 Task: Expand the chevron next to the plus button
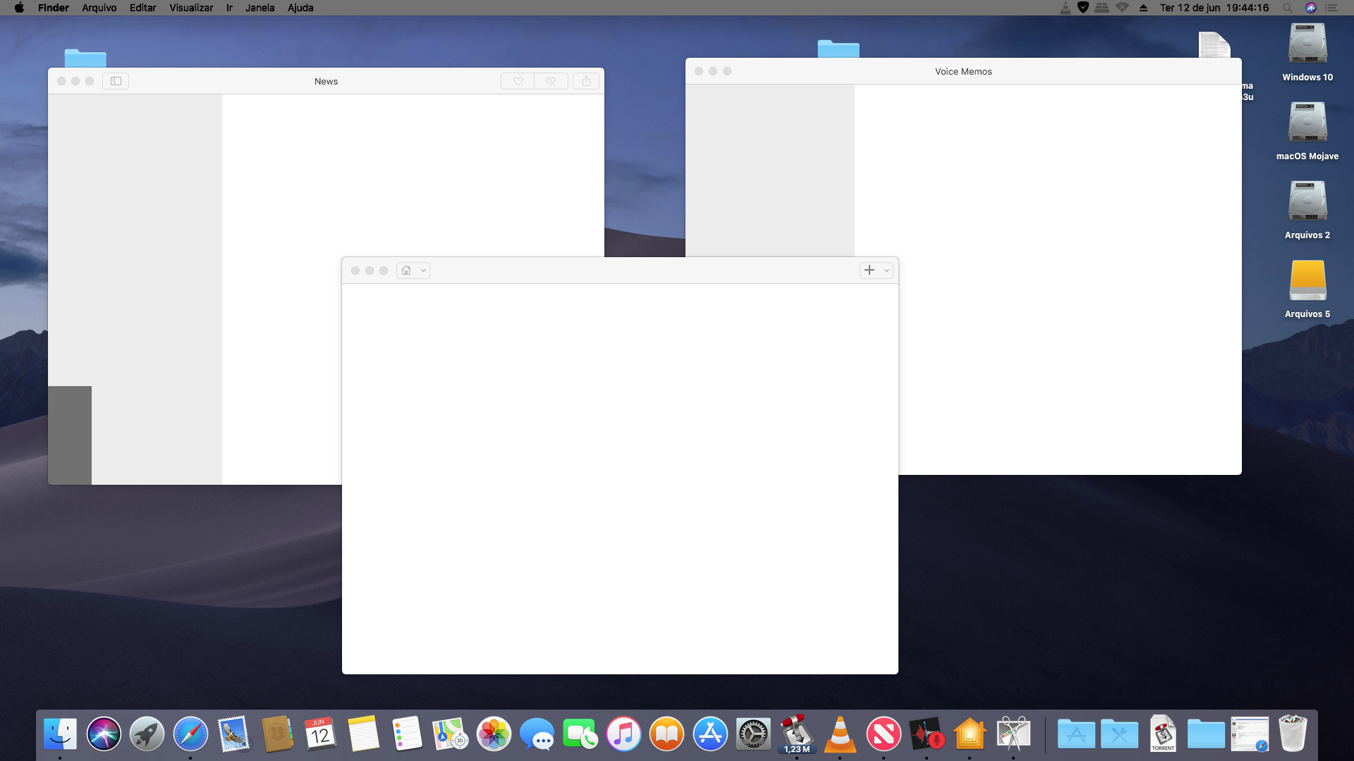tap(886, 271)
